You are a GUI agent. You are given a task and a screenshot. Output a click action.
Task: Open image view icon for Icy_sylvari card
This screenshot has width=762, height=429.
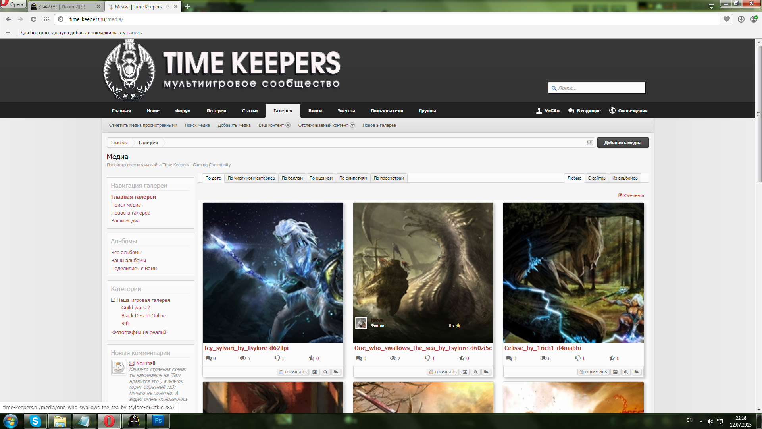click(315, 372)
